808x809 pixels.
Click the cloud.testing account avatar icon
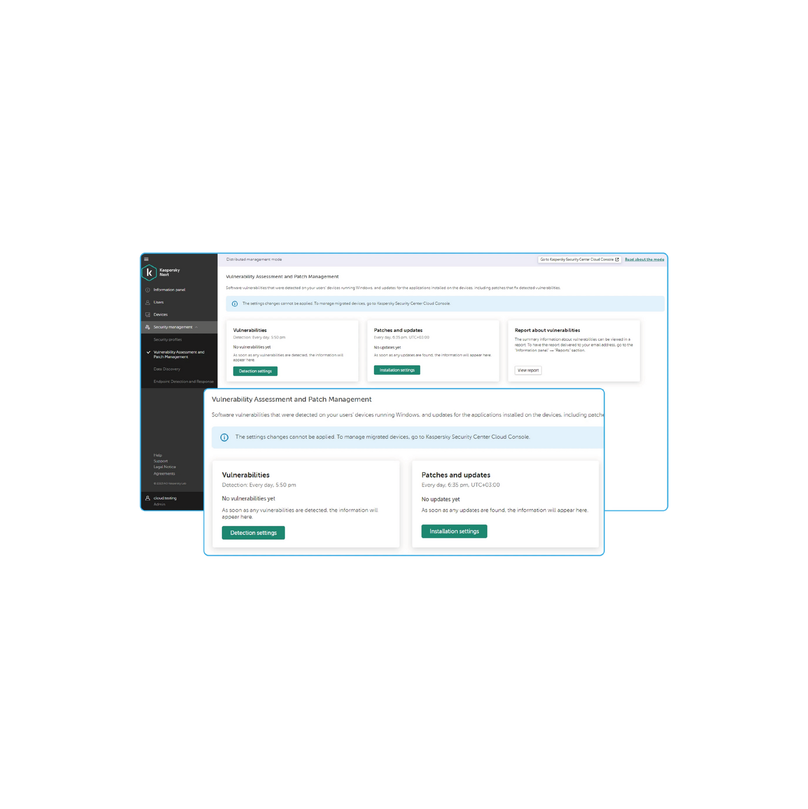coord(148,499)
